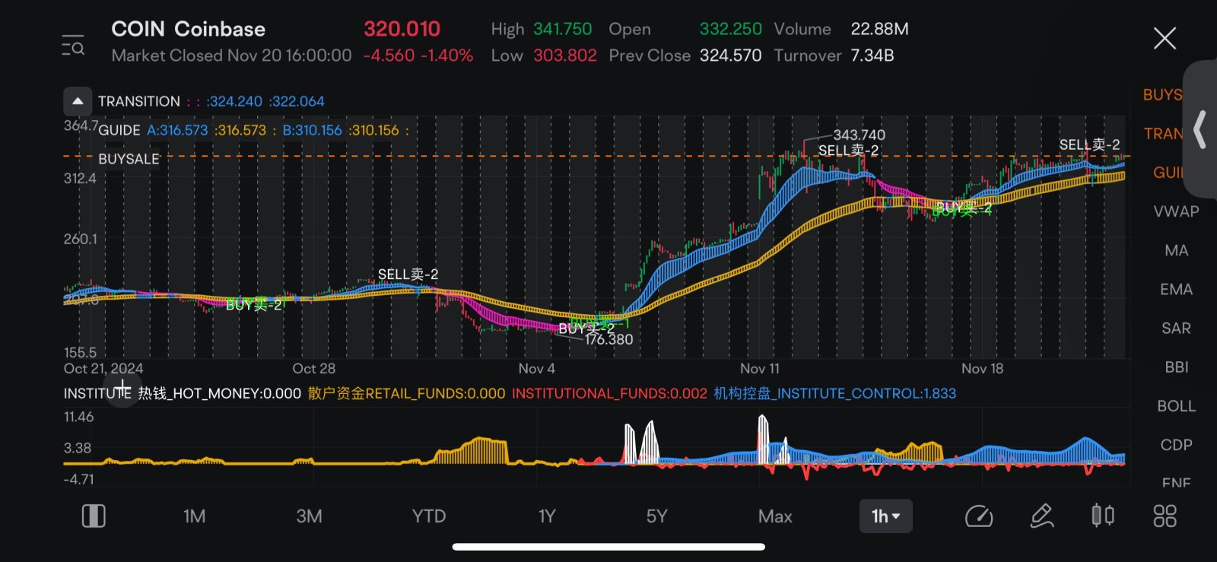The height and width of the screenshot is (562, 1217).
Task: Click the Nov 18 date axis label
Action: (x=983, y=369)
